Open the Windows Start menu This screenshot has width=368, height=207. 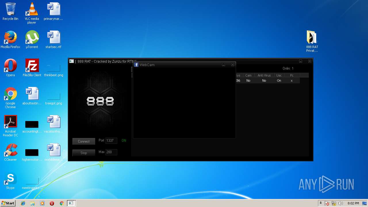(x=8, y=203)
